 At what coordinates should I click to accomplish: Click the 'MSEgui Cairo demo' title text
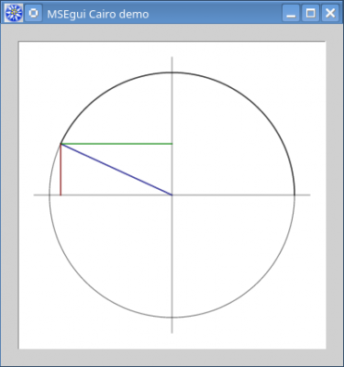coord(98,14)
